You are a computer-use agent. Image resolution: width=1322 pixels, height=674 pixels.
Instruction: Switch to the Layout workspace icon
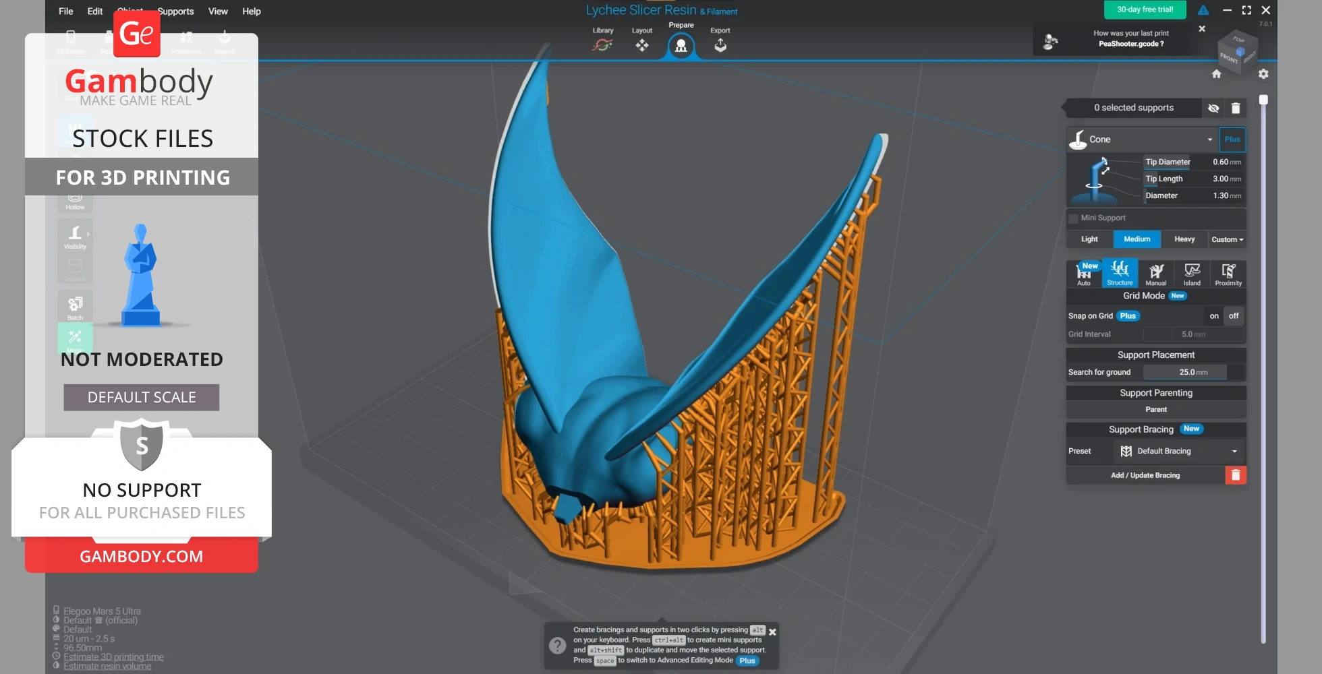(x=641, y=44)
